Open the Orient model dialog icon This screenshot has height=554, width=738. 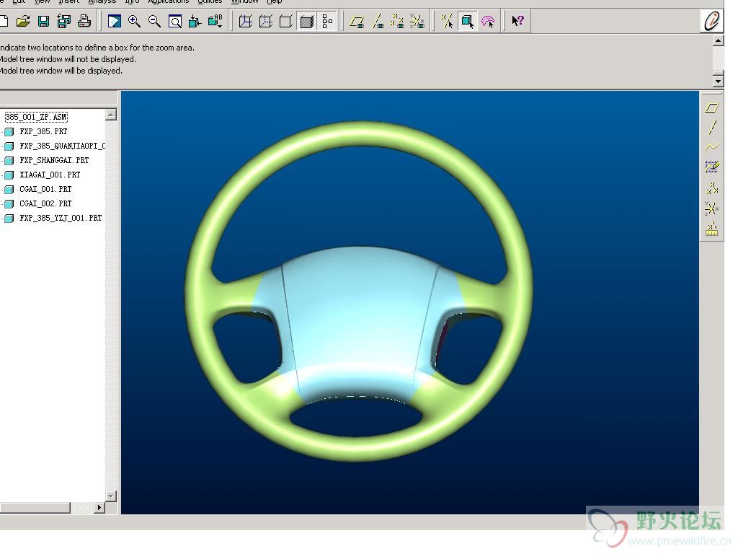[195, 21]
